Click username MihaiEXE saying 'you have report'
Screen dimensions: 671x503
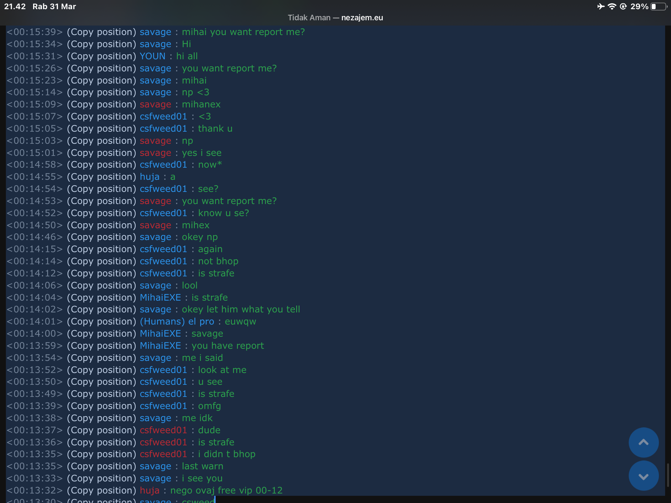[160, 346]
